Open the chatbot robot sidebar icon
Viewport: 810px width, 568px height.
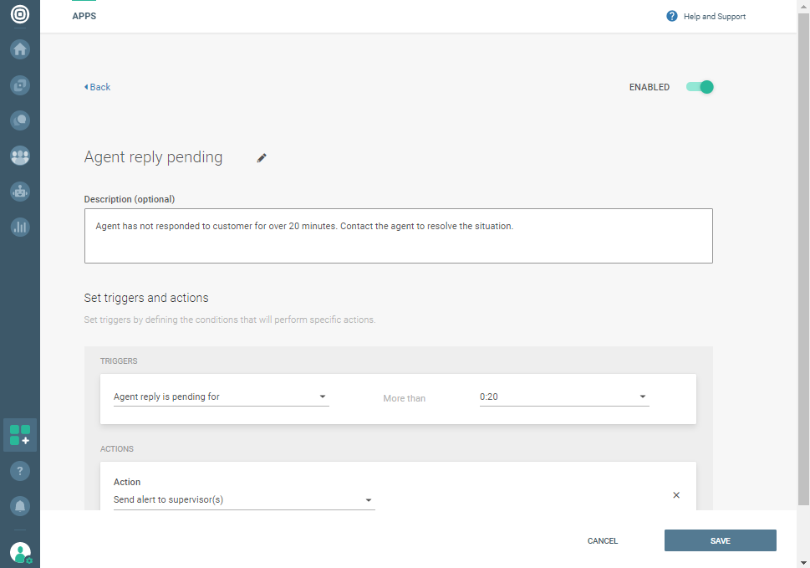(20, 192)
